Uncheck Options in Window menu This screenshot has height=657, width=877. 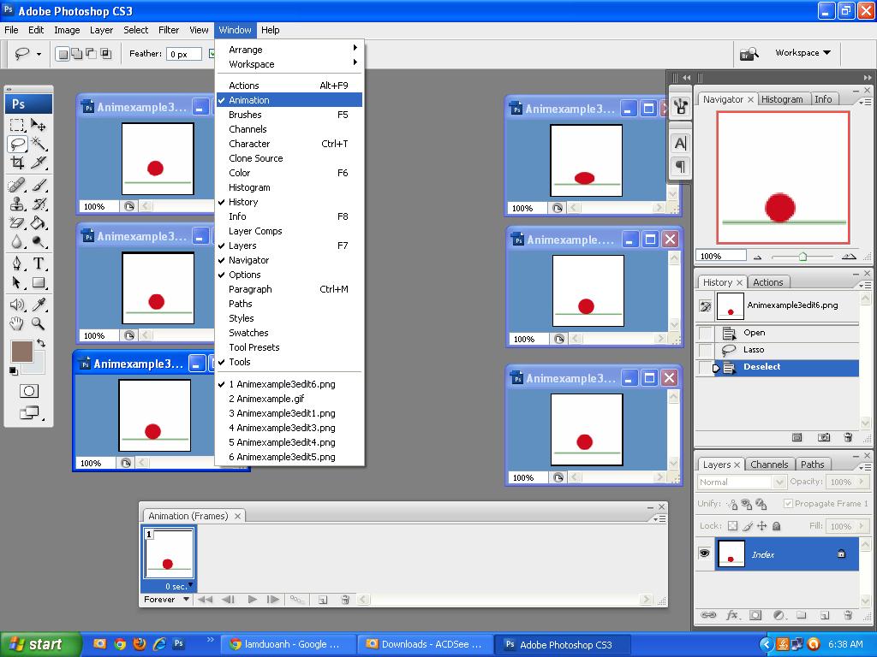[289, 275]
